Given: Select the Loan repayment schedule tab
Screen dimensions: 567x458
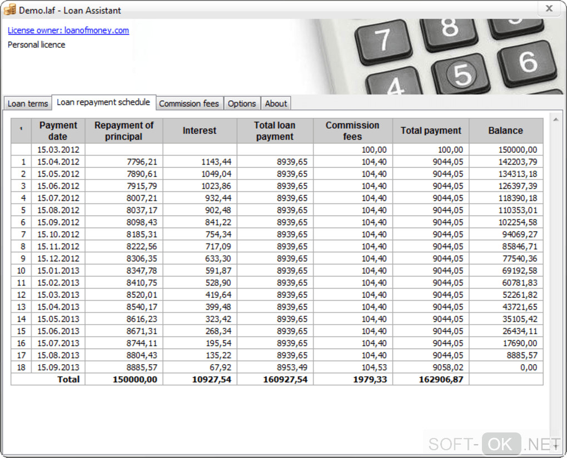Looking at the screenshot, I should pos(103,102).
